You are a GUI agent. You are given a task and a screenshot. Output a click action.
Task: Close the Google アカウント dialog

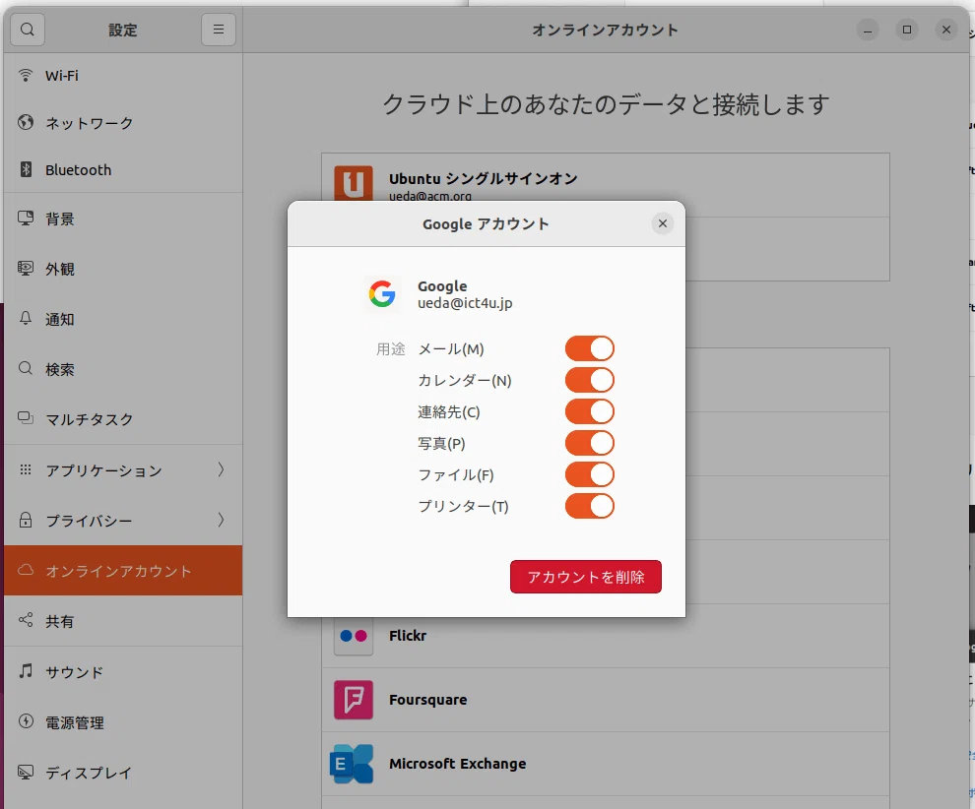(x=663, y=223)
